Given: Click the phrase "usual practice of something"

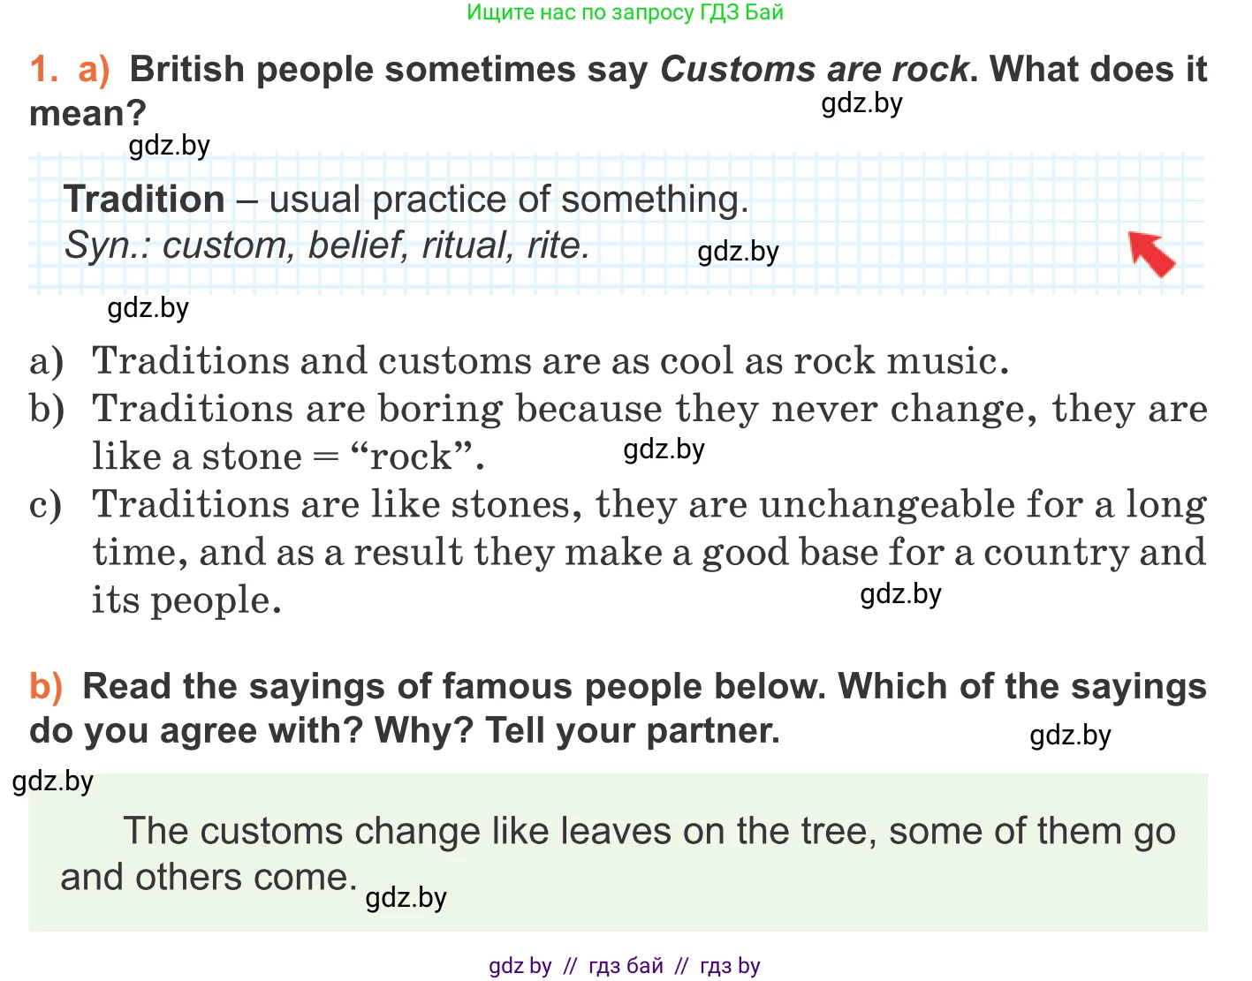Looking at the screenshot, I should pos(509,200).
